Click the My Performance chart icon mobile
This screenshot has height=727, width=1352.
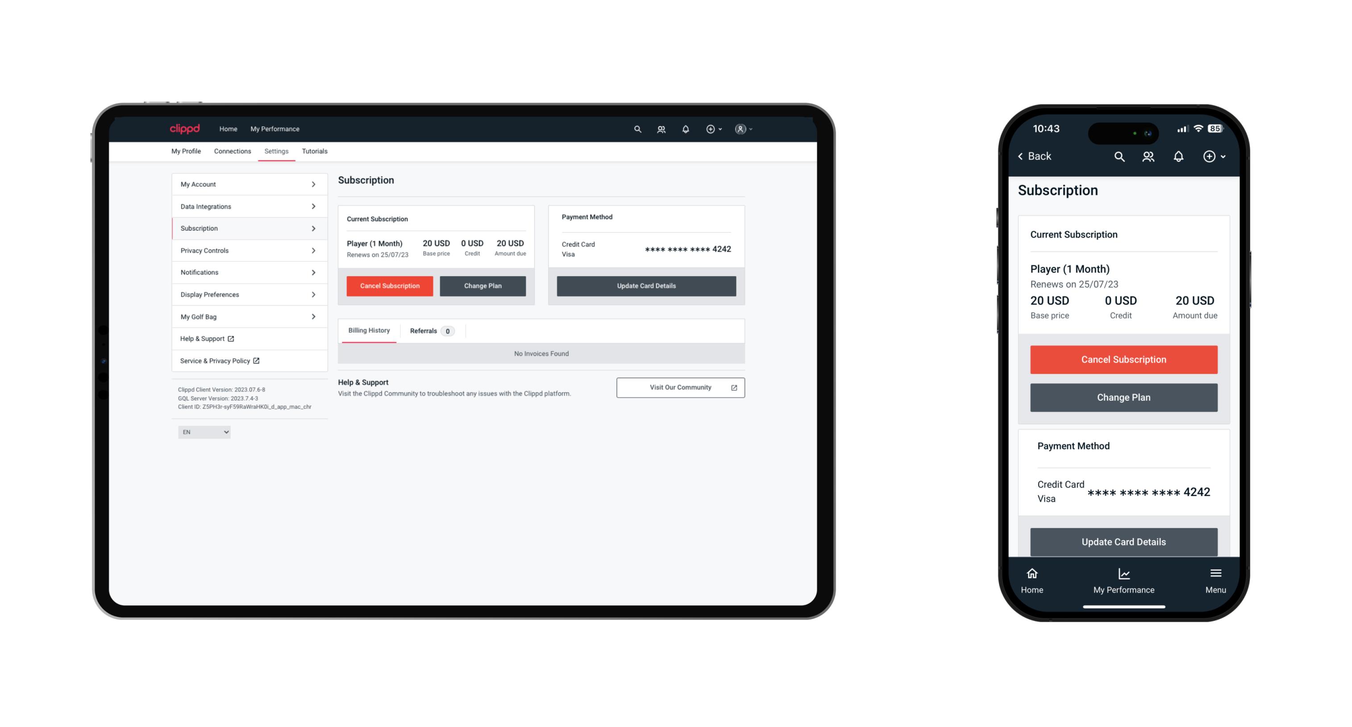coord(1123,575)
